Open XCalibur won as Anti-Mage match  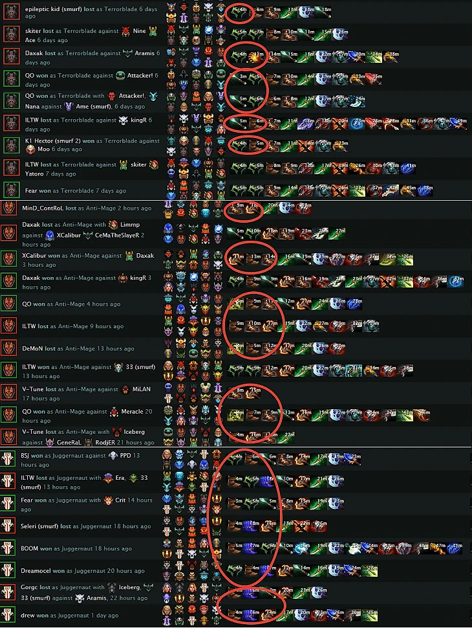[88, 260]
